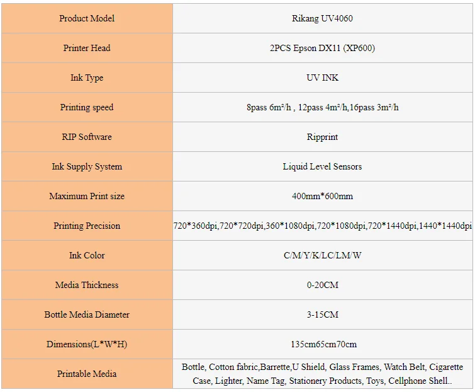Screen dimensions: 475x392
Task: Click the Ink Type label cell
Action: (x=87, y=78)
